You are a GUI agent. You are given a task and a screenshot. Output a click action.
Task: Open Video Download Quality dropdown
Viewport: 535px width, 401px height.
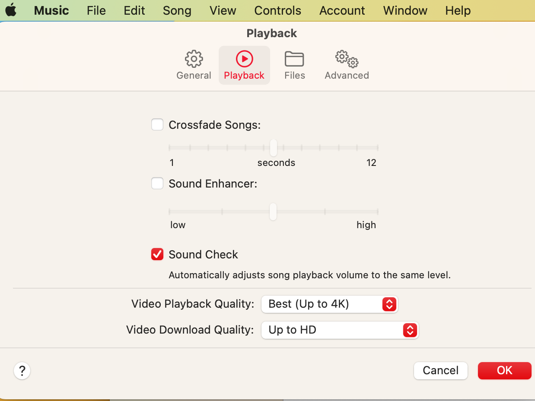(340, 330)
